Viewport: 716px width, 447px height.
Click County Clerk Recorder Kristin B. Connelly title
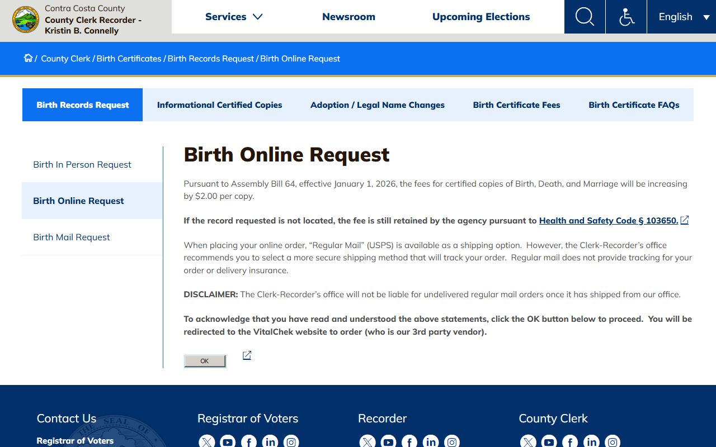pyautogui.click(x=93, y=25)
